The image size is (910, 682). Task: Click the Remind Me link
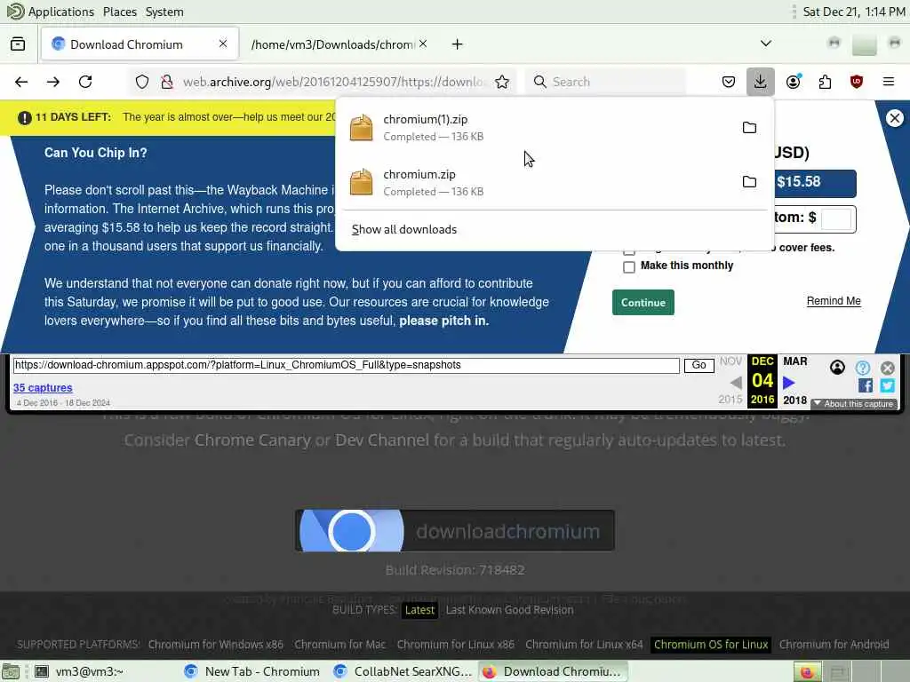(834, 301)
